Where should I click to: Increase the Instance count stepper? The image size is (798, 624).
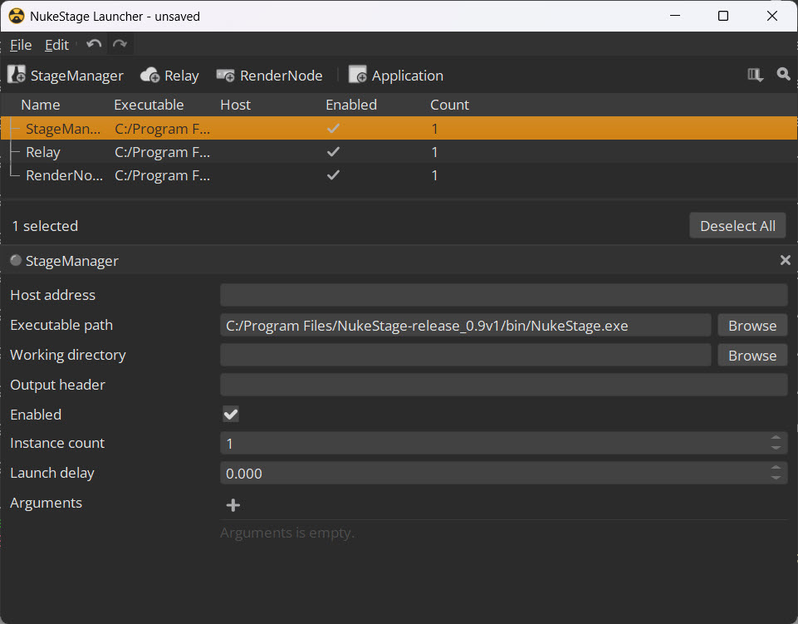click(776, 439)
